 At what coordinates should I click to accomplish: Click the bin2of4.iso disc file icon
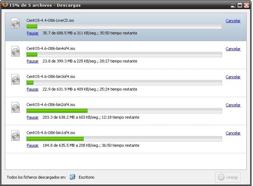point(15,108)
